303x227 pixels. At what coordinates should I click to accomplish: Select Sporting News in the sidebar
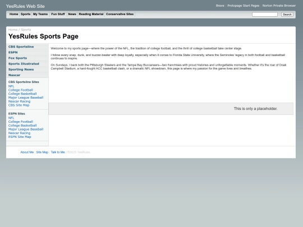[27, 70]
